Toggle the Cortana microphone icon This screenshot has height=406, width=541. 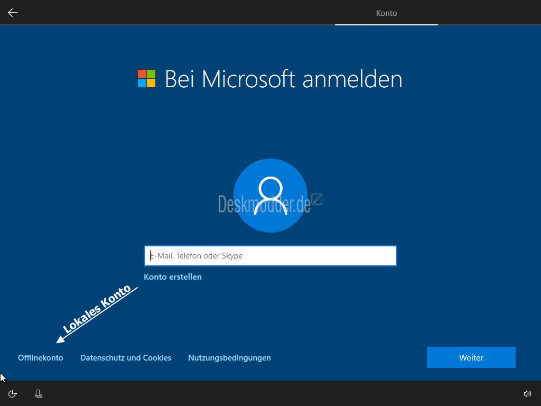click(x=39, y=394)
